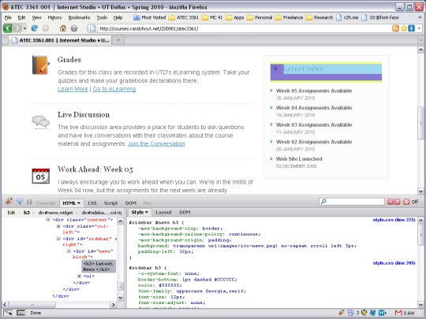
Task: Open the Go to eLearning link
Action: (x=114, y=89)
